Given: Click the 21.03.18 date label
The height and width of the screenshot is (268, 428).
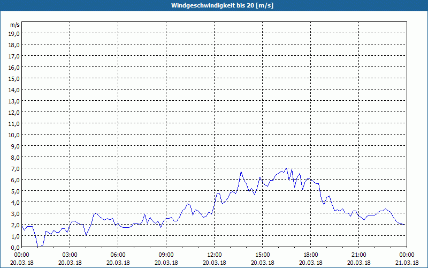Looking at the screenshot, I should [407, 263].
